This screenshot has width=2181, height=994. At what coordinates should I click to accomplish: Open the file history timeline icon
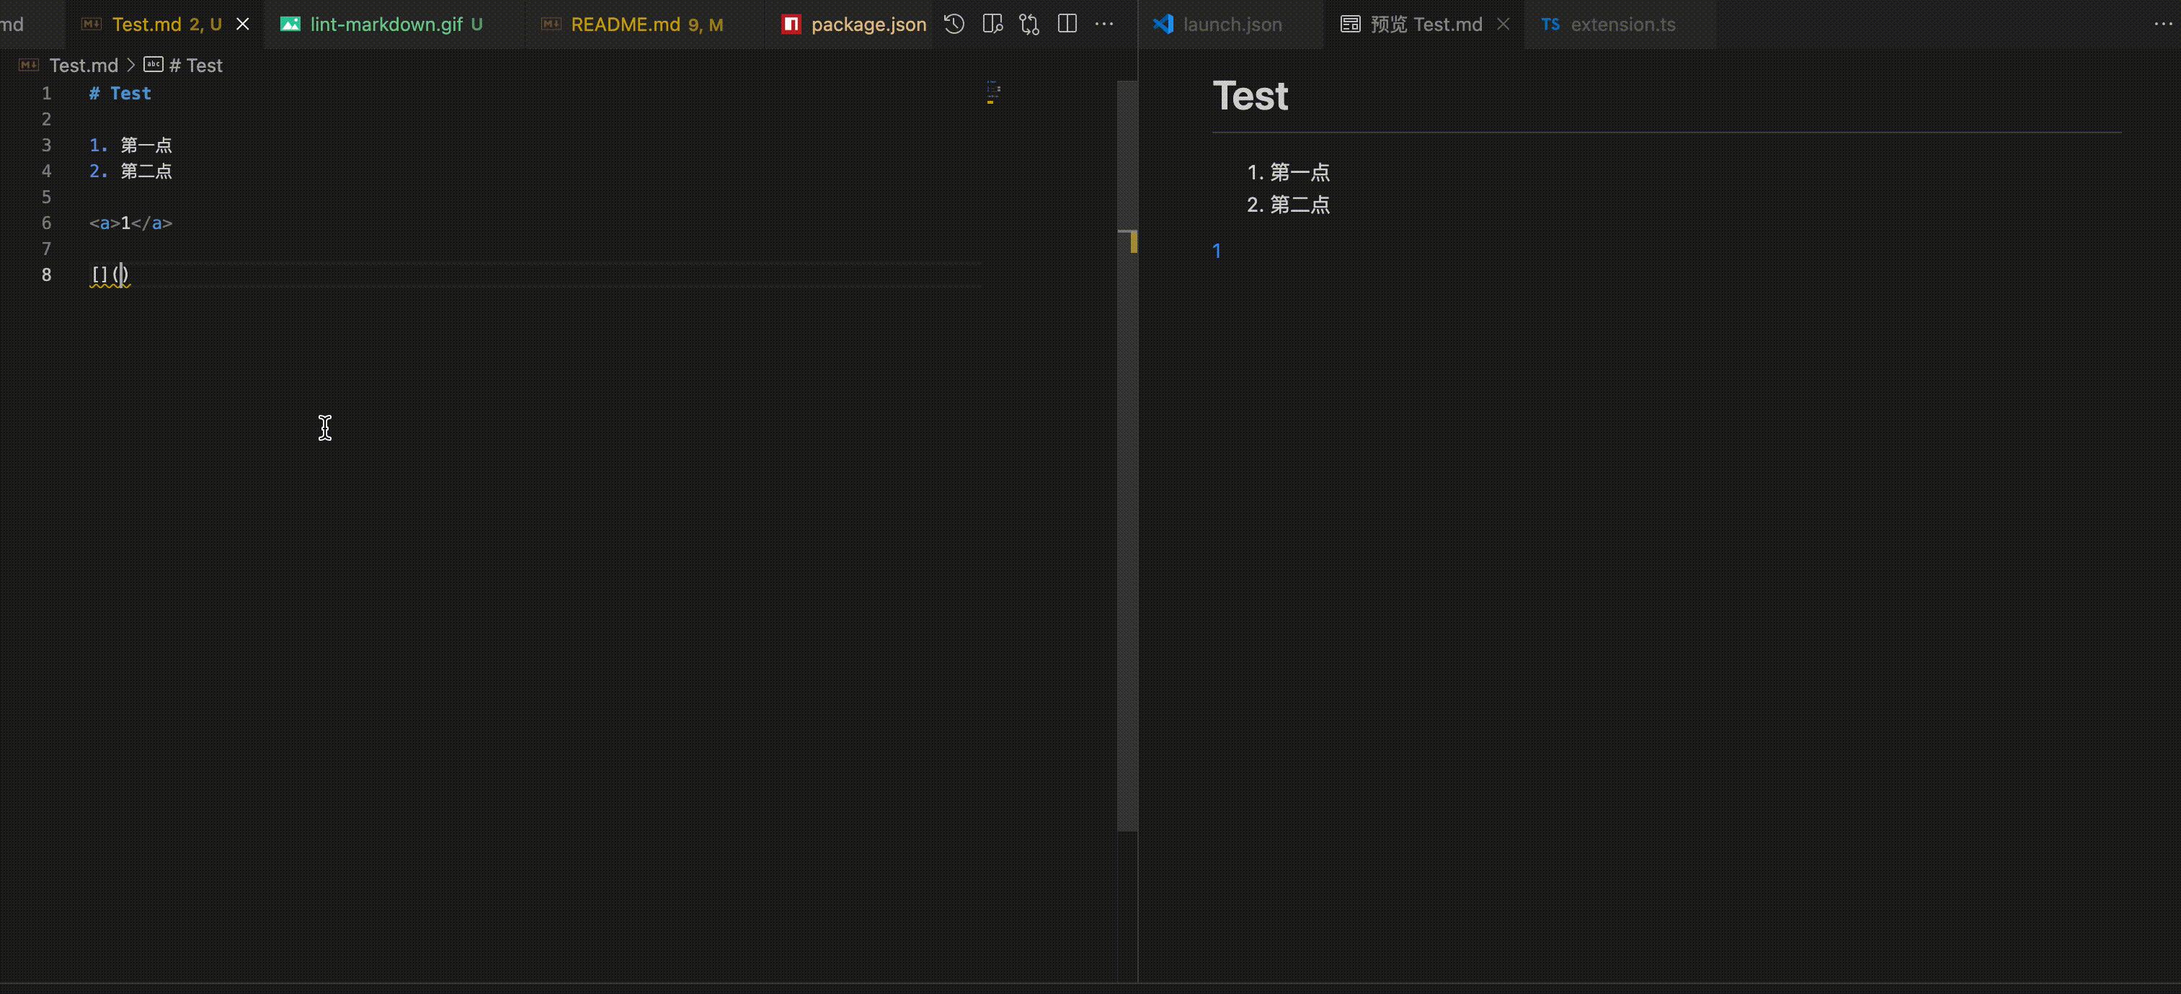click(954, 24)
